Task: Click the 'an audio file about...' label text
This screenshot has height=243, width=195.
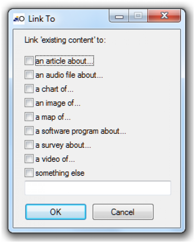Action: [x=69, y=75]
